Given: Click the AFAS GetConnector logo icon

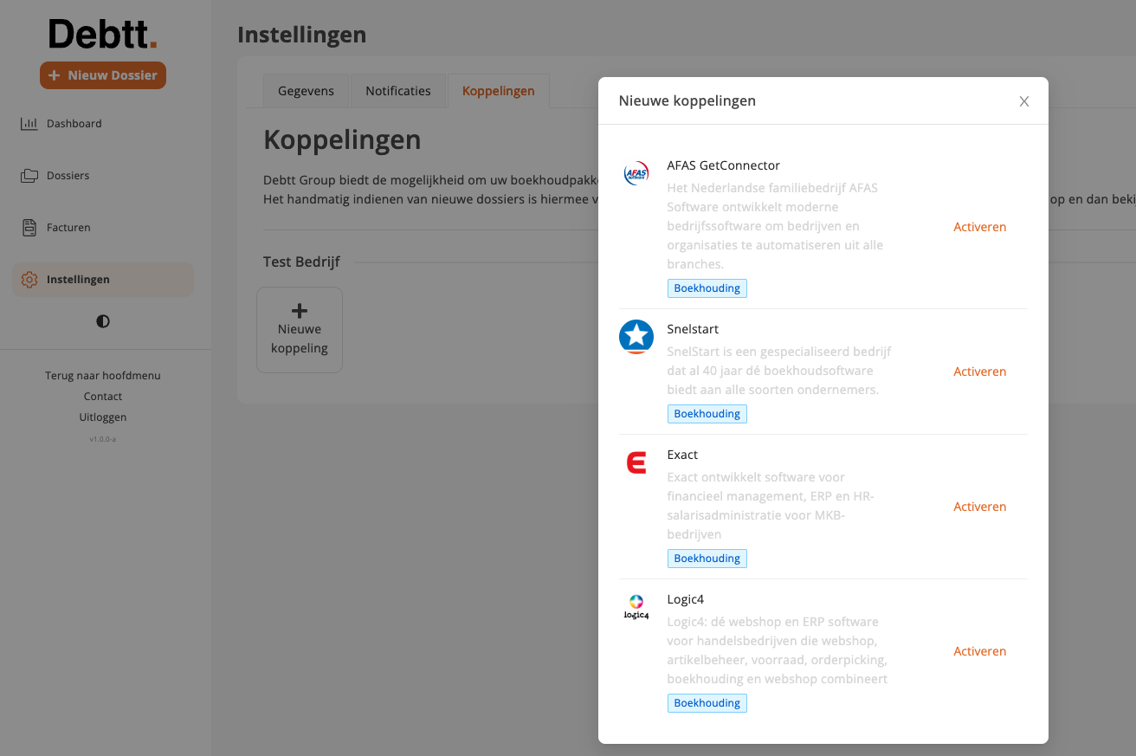Looking at the screenshot, I should [x=636, y=173].
